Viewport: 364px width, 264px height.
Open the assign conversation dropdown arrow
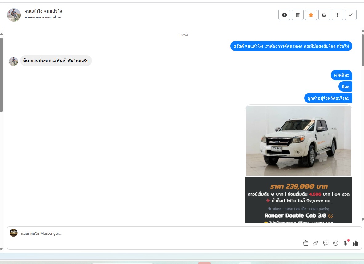[59, 18]
